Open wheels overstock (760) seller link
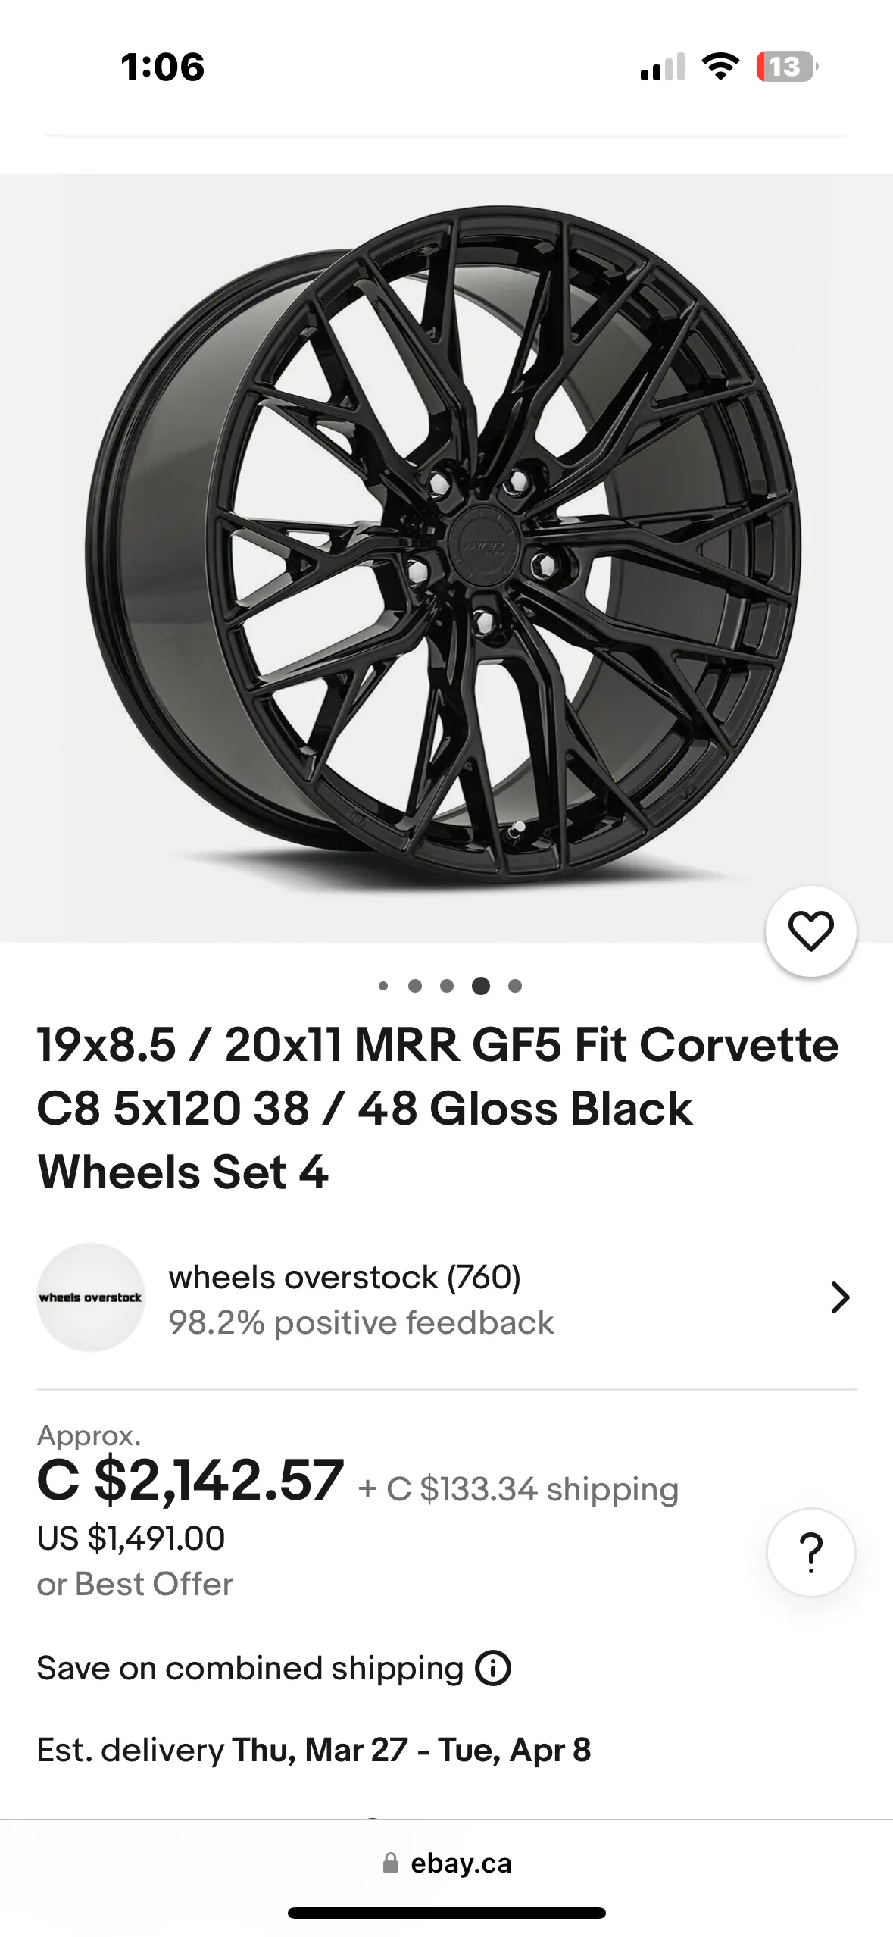This screenshot has width=893, height=1937. (x=345, y=1277)
